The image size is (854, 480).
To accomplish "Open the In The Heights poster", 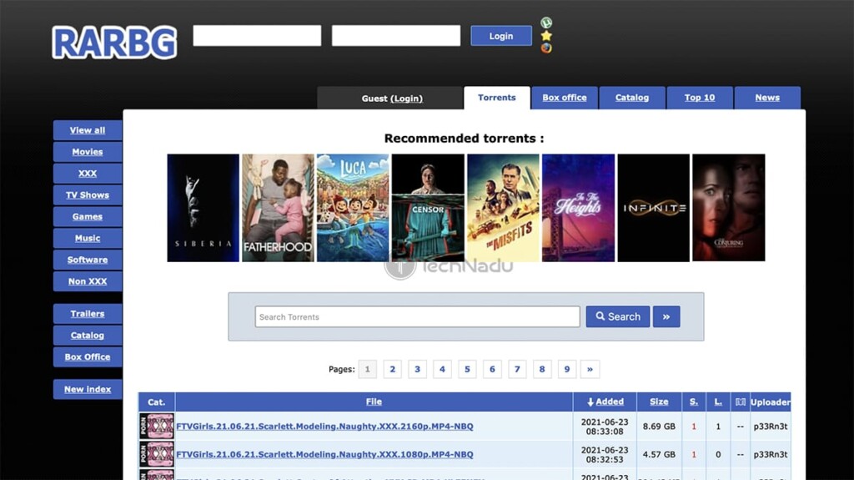I will pyautogui.click(x=579, y=208).
